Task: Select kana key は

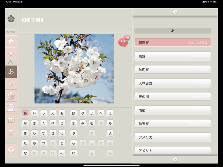Action: click(74, 113)
